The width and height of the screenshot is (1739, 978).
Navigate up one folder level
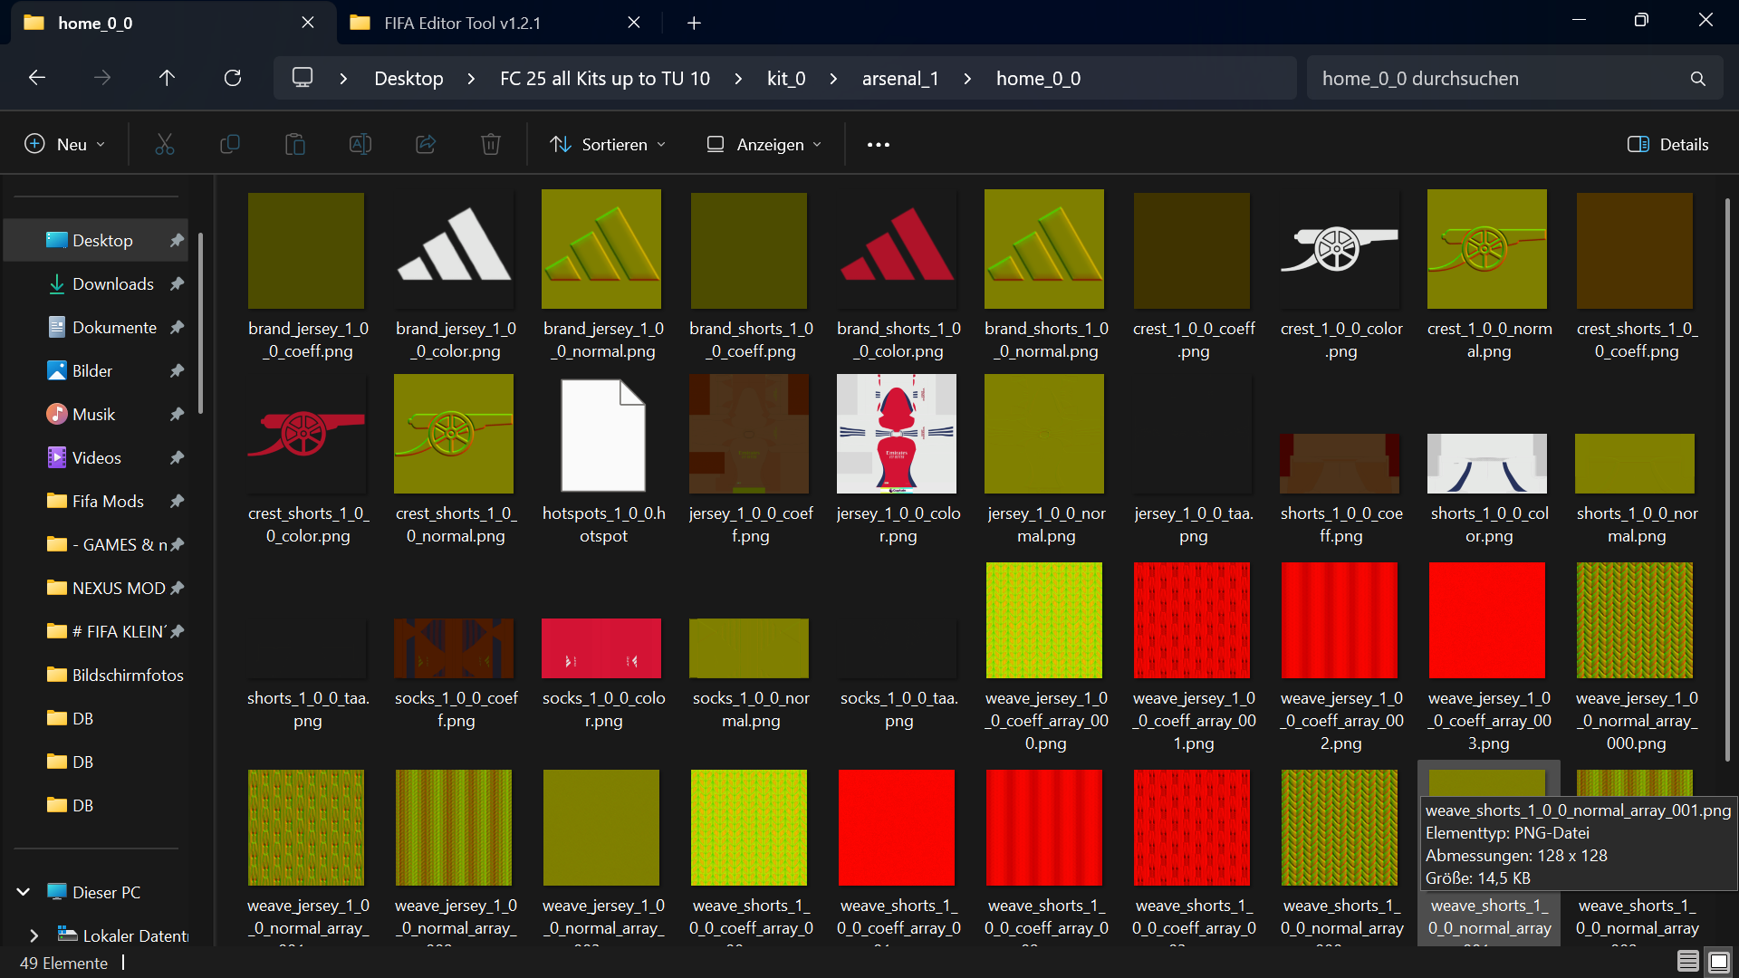pyautogui.click(x=167, y=78)
